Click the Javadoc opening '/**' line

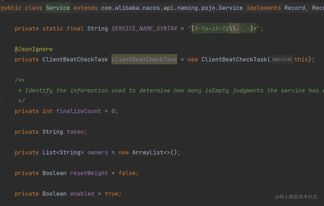click(20, 80)
